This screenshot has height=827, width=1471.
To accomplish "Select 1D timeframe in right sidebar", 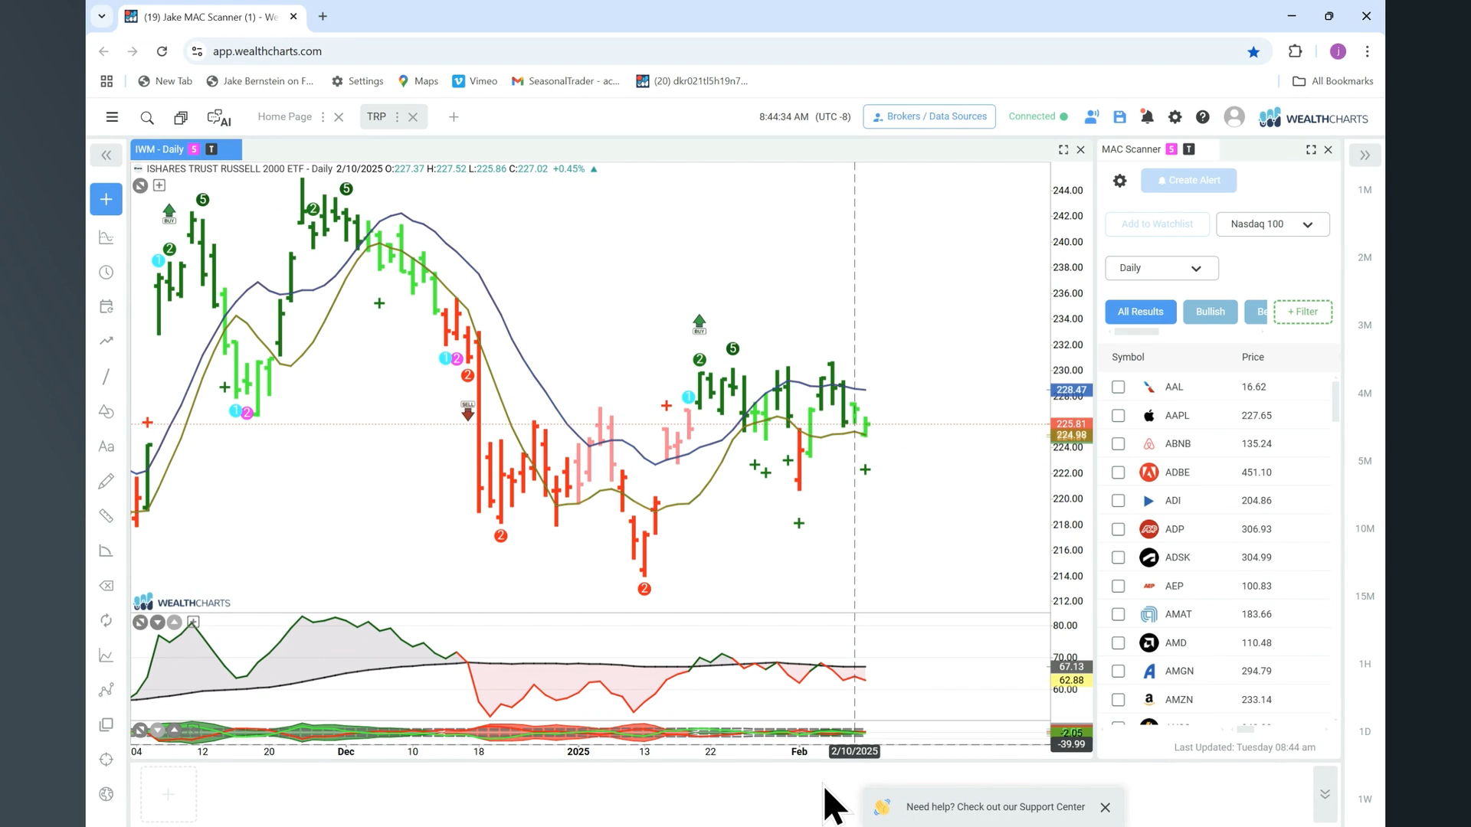I will coord(1365,731).
